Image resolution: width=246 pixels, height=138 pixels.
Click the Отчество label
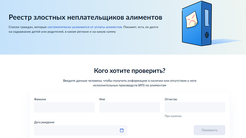coord(171,99)
